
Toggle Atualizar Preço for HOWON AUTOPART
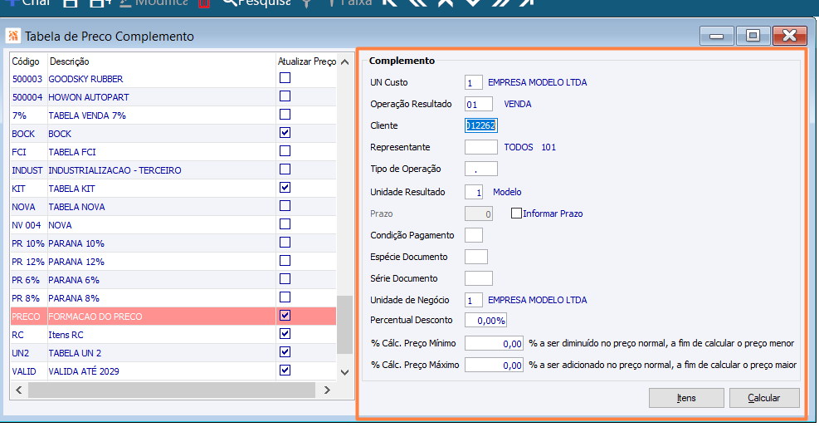click(285, 96)
